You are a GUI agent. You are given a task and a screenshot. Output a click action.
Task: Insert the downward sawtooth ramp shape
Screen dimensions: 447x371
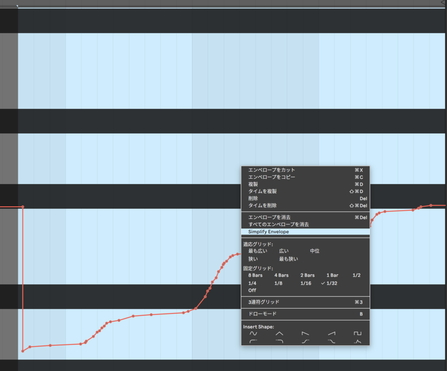(306, 334)
